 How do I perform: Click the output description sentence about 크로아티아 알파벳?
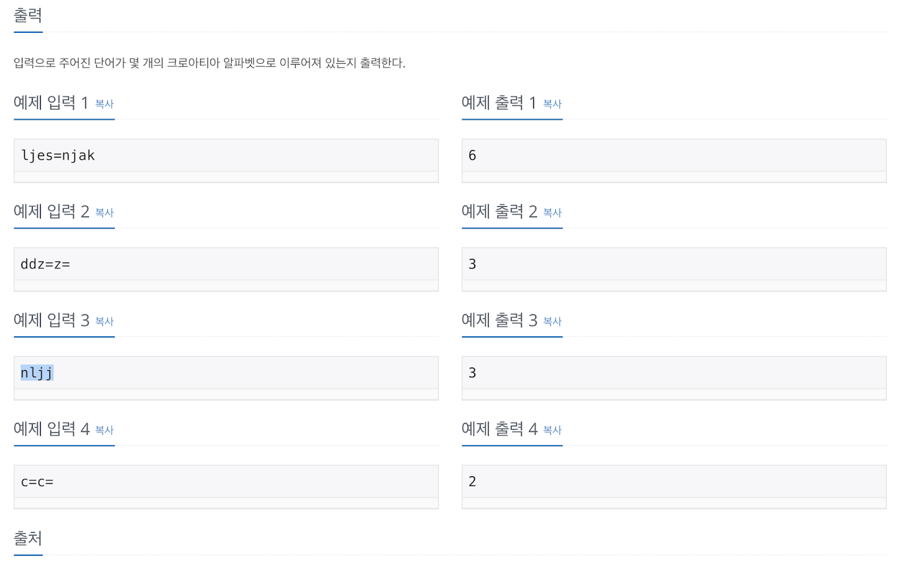pos(209,63)
